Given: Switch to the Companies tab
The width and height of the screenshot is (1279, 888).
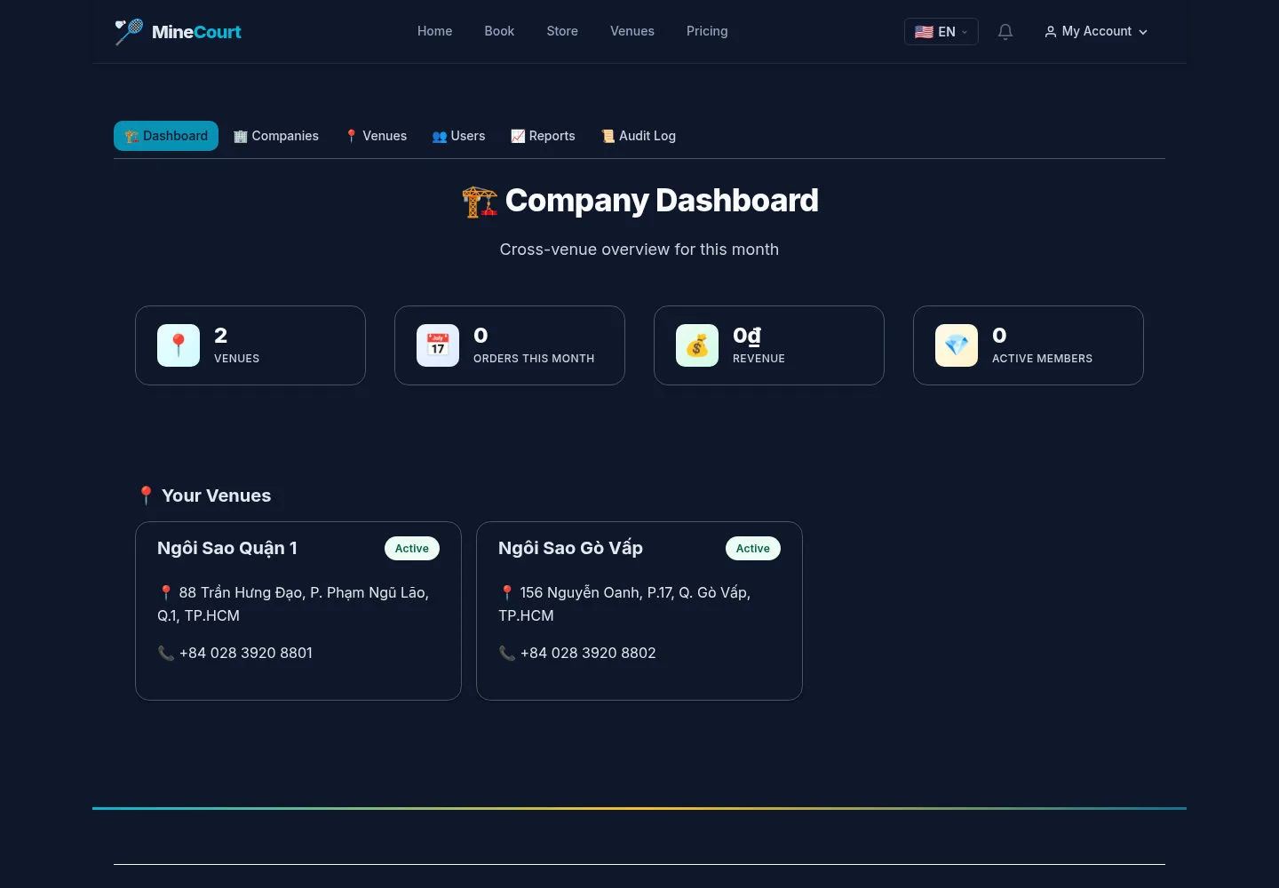Looking at the screenshot, I should point(275,136).
